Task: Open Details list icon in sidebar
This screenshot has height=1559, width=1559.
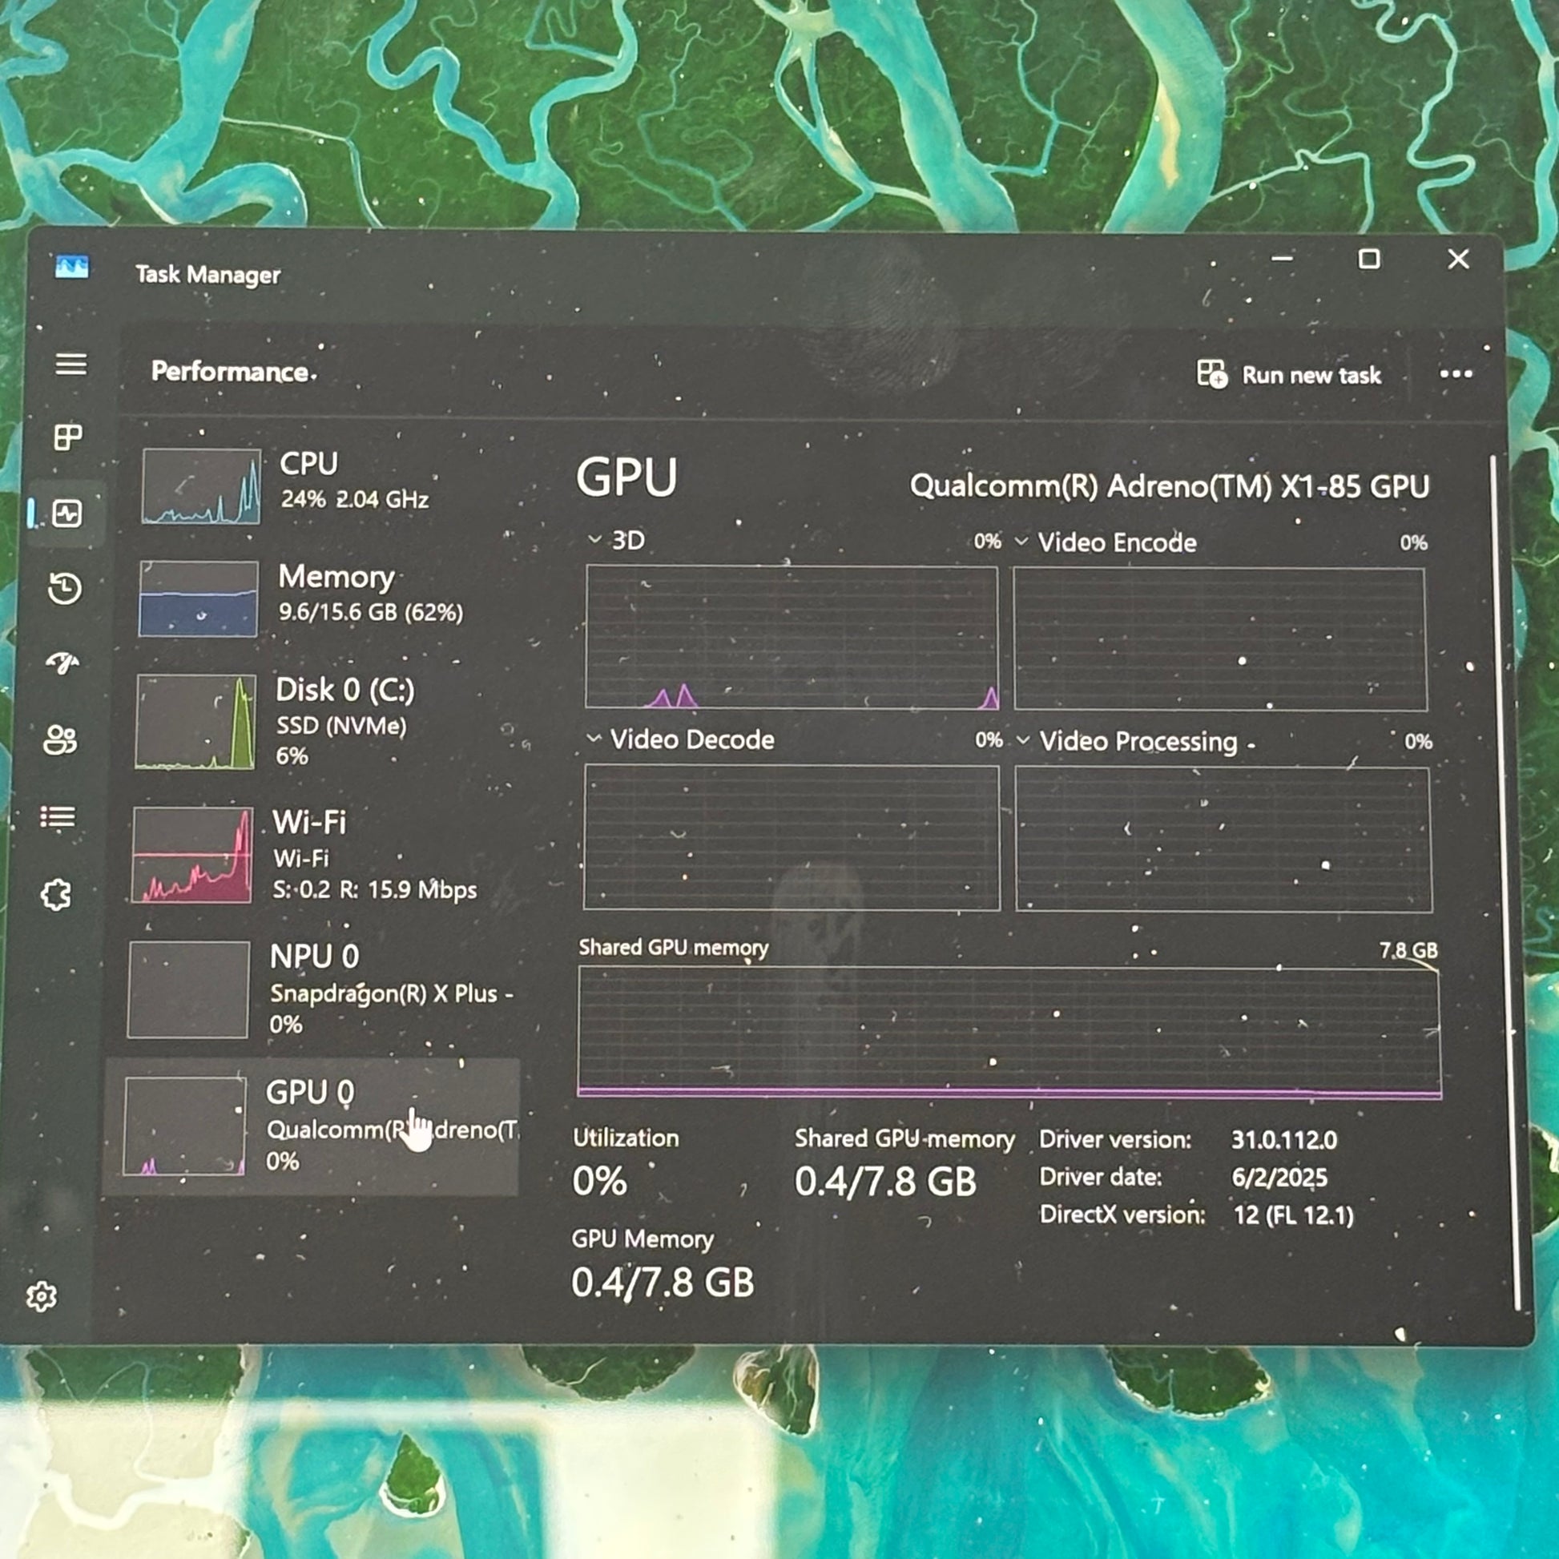Action: point(58,817)
